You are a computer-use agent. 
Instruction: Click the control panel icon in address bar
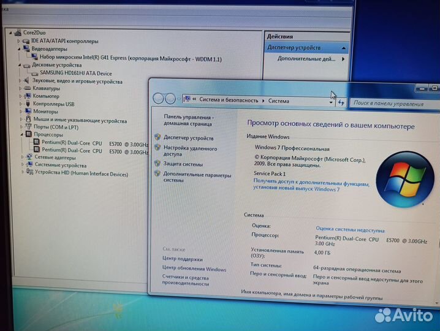(187, 99)
